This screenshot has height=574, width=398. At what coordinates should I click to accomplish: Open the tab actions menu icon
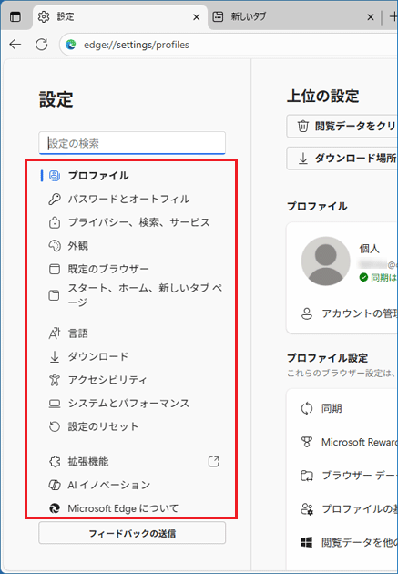(x=15, y=16)
